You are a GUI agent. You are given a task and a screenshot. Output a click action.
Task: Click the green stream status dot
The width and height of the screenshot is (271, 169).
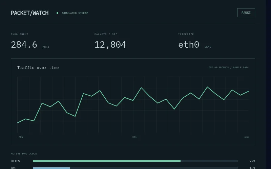pyautogui.click(x=57, y=13)
